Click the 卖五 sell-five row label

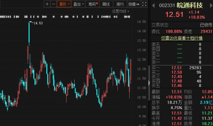pos(156,44)
